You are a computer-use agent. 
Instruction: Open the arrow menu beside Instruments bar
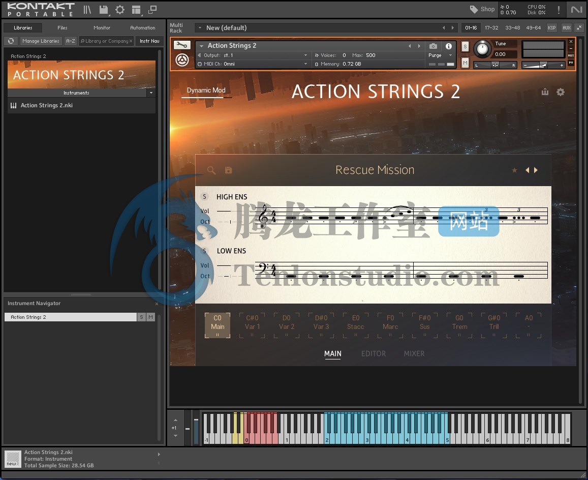pos(151,93)
